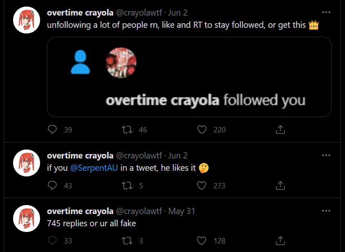Share the SerpentAU tweet

tap(280, 185)
